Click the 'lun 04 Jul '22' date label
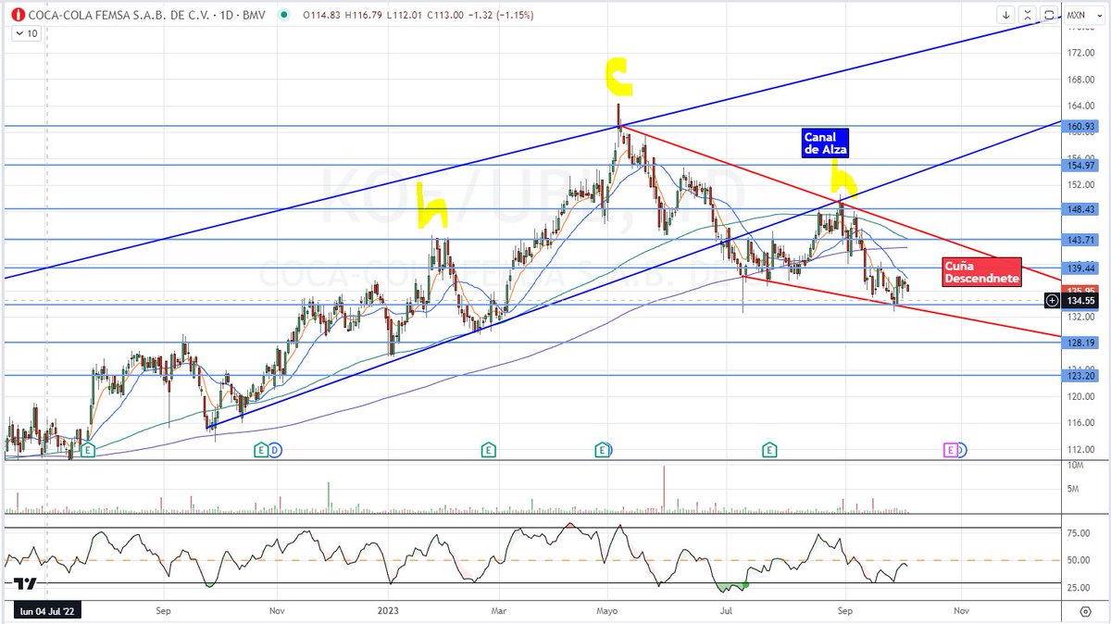The width and height of the screenshot is (1111, 624). tap(45, 611)
